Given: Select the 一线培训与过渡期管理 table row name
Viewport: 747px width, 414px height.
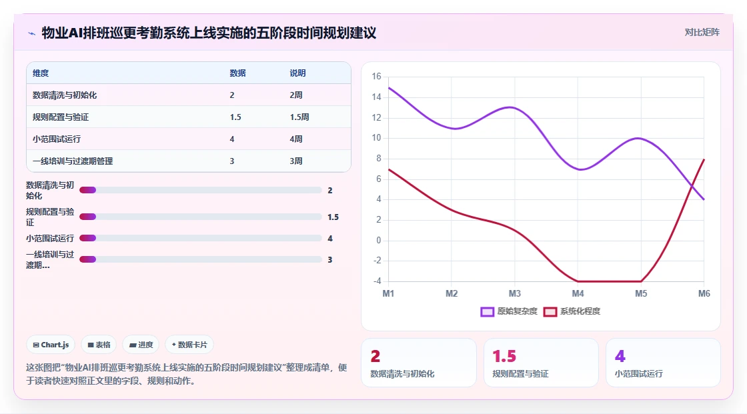Looking at the screenshot, I should click(73, 161).
